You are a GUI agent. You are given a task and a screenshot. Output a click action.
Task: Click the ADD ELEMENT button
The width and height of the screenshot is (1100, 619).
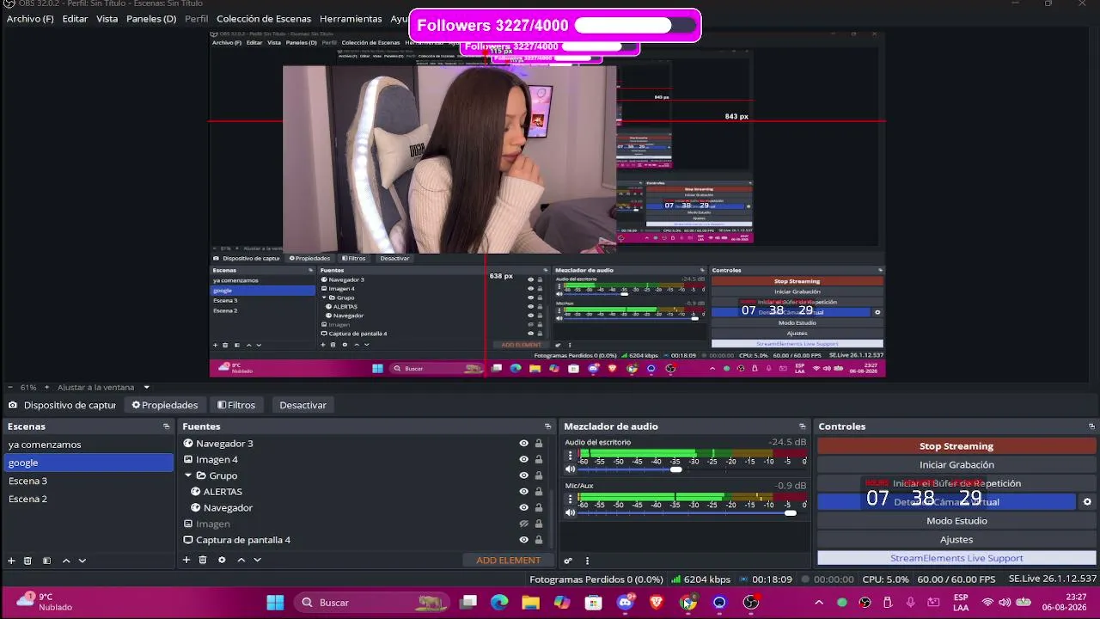click(x=509, y=561)
